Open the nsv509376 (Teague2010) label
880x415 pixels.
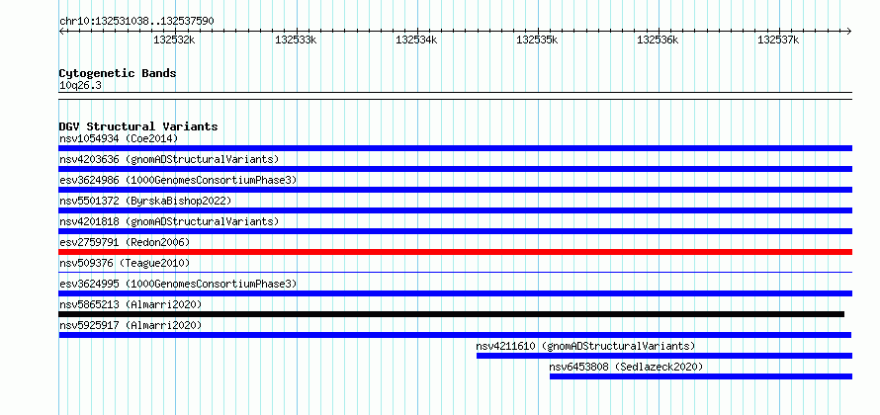[125, 263]
